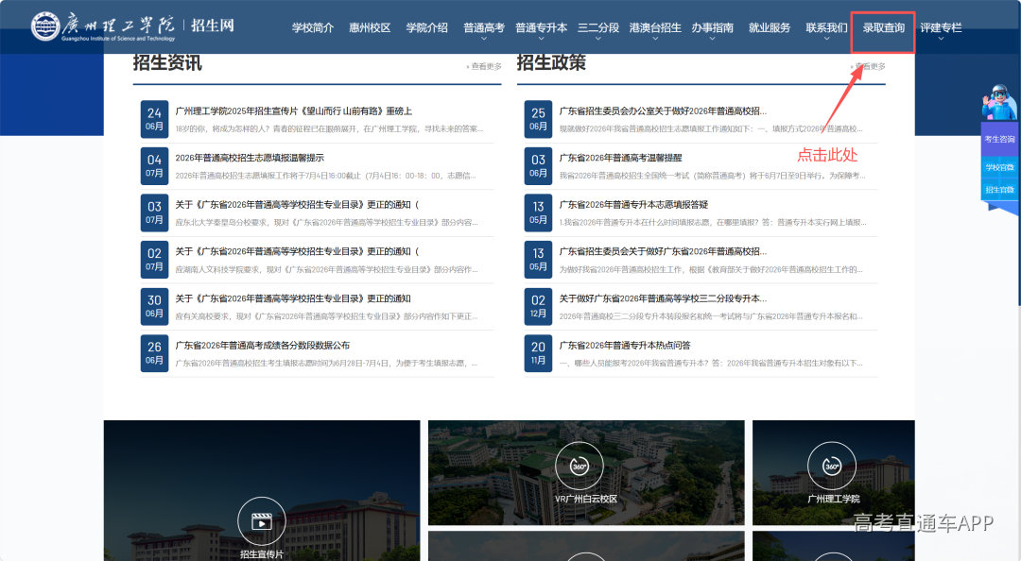Click the 25 06月 date badge
This screenshot has width=1021, height=561.
538,119
